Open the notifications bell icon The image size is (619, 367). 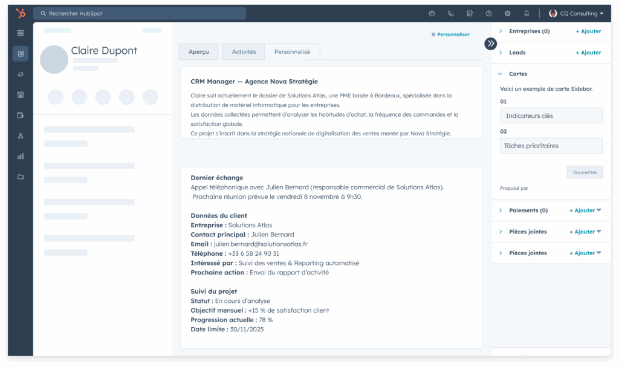pos(527,13)
